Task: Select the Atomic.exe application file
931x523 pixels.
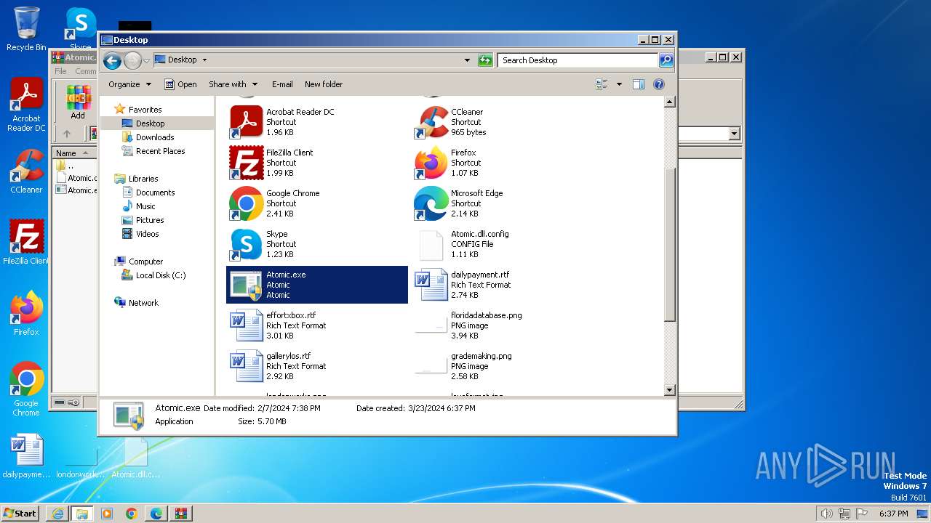Action: pyautogui.click(x=316, y=285)
